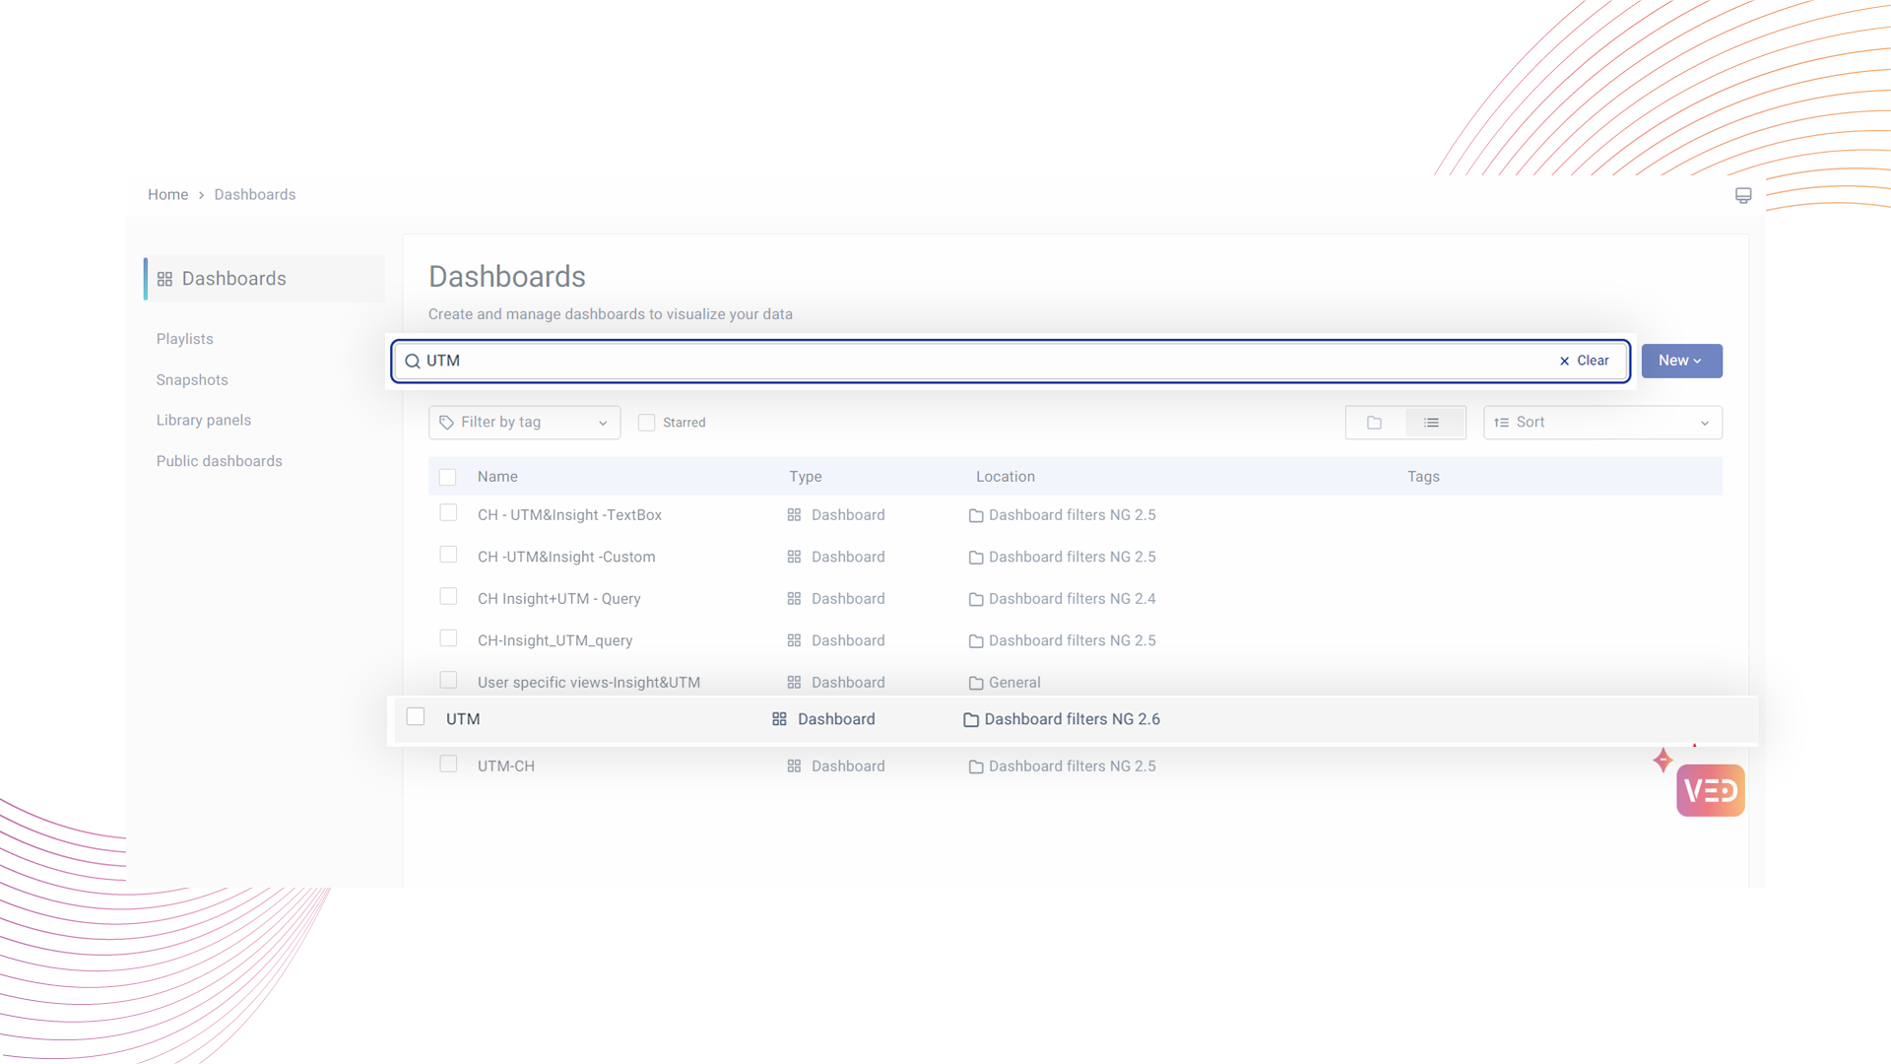Click the Home breadcrumb link
Image resolution: width=1891 pixels, height=1064 pixels.
pos(167,195)
